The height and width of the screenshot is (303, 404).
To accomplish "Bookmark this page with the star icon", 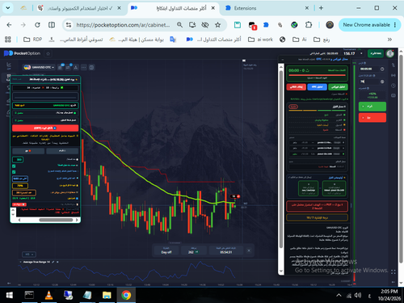I will coord(217,25).
